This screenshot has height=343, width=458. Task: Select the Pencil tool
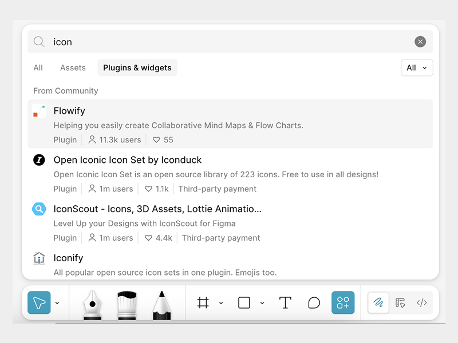pyautogui.click(x=161, y=302)
